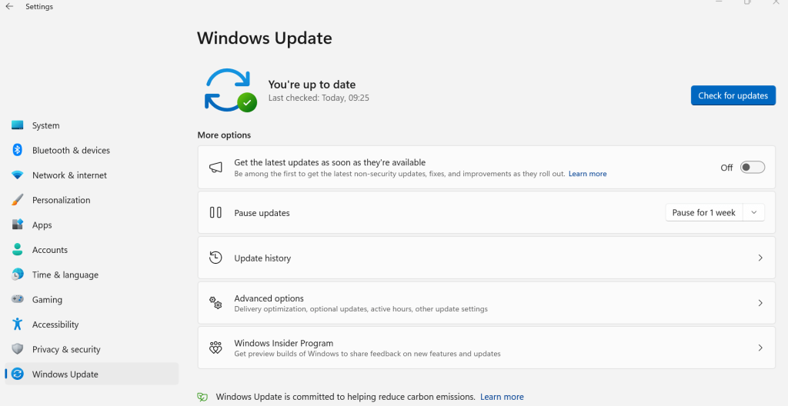
Task: Select Apps in the settings sidebar
Action: pos(42,225)
